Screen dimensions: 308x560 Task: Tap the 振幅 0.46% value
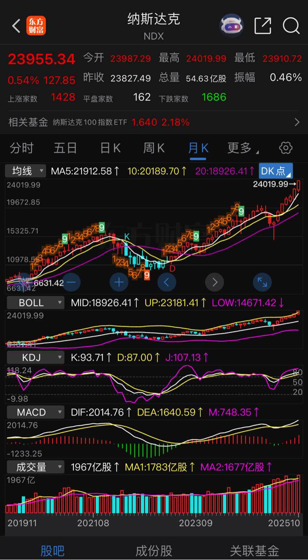[286, 77]
